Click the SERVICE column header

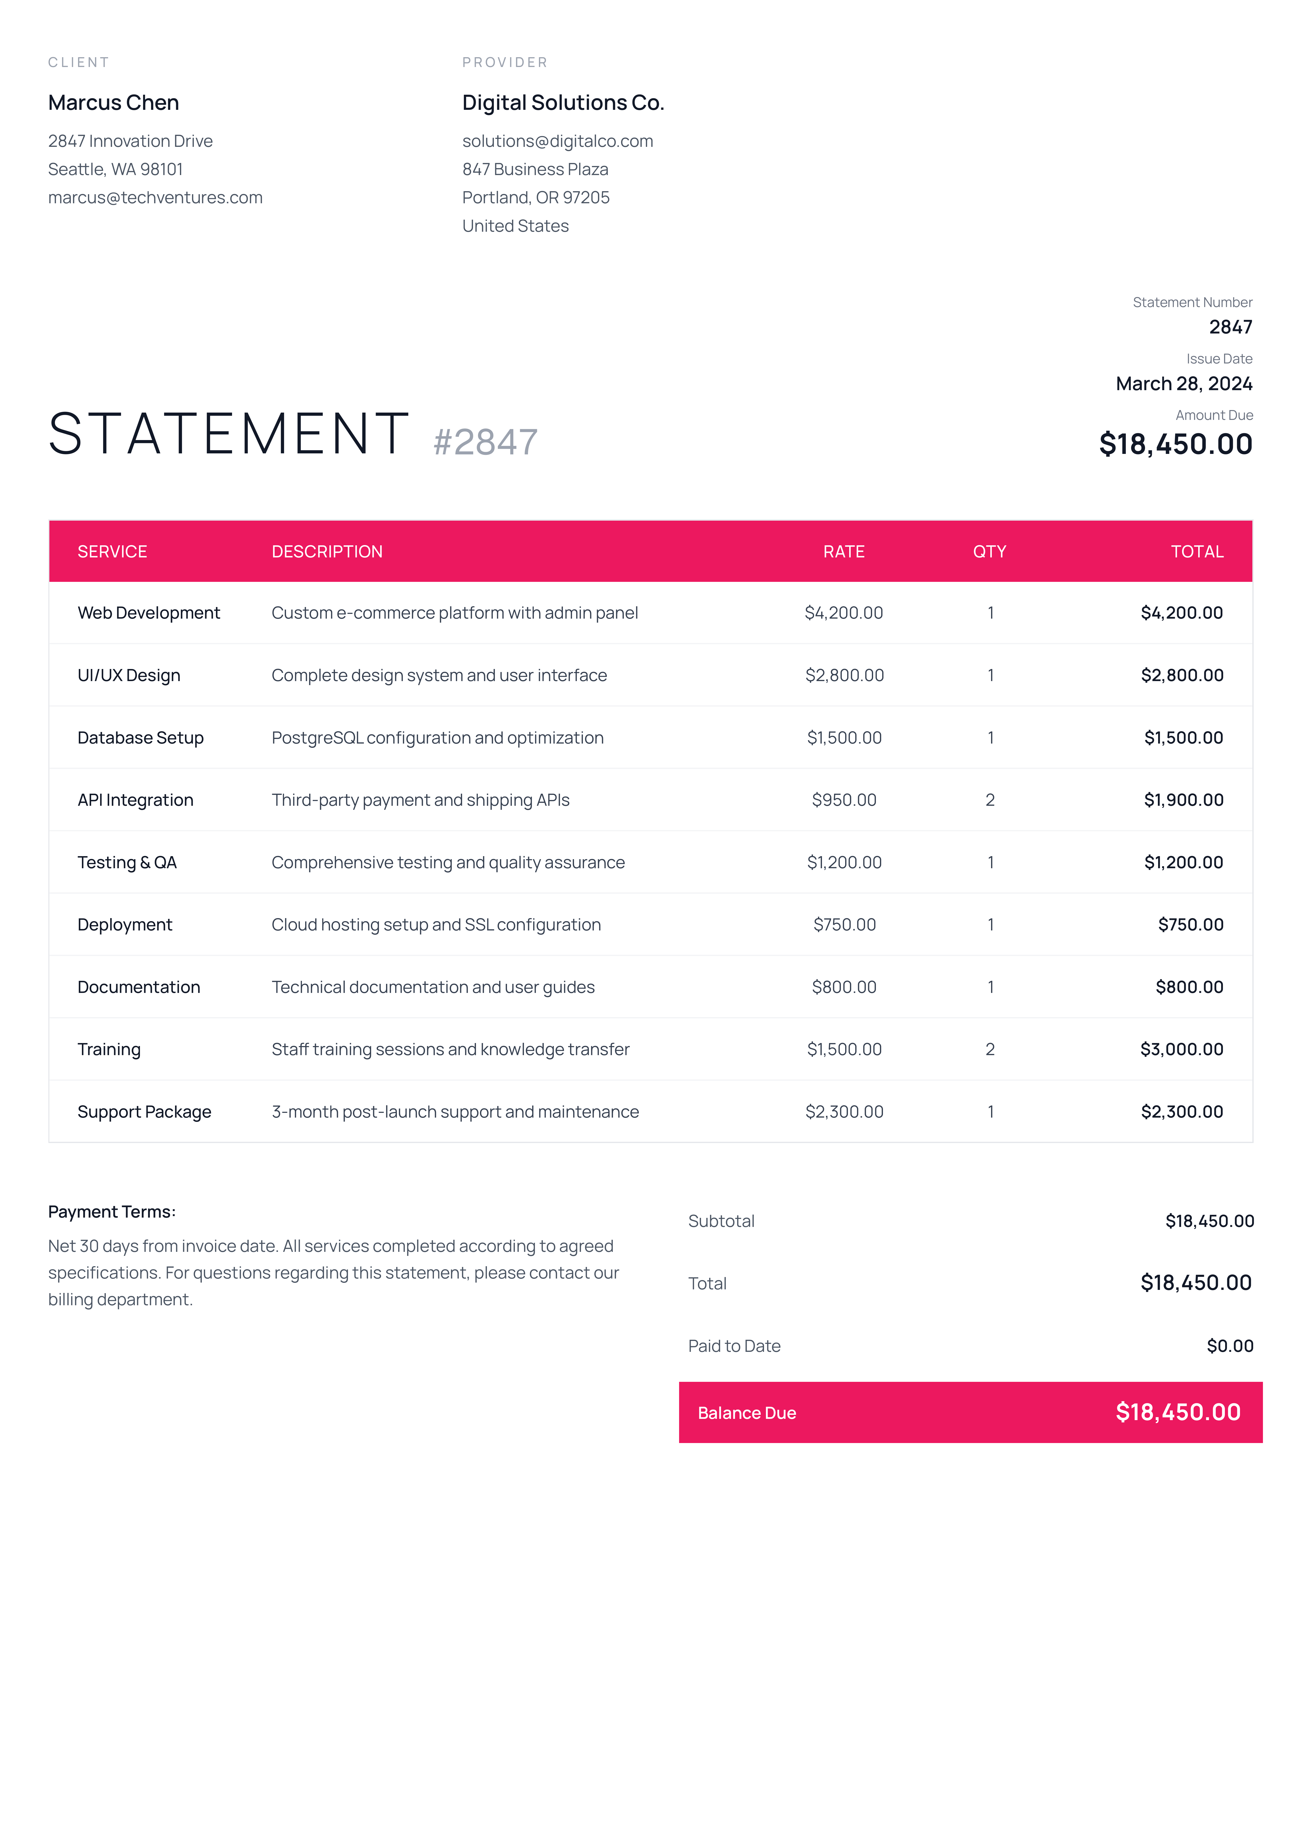(112, 552)
